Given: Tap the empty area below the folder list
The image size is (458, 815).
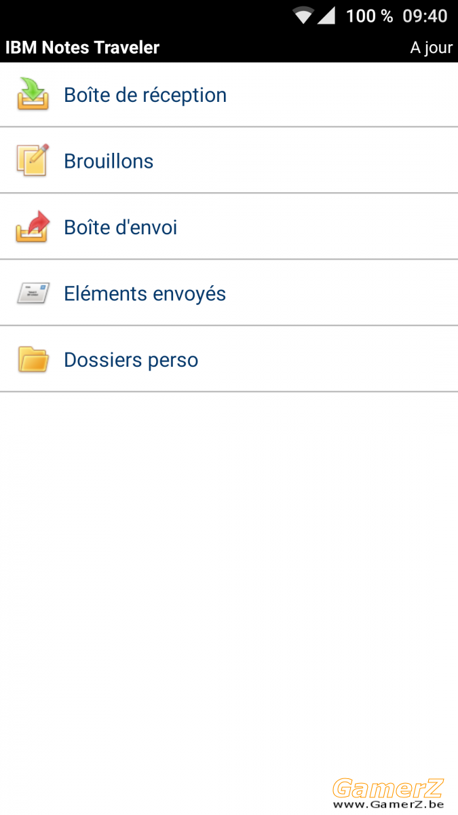Looking at the screenshot, I should click(229, 577).
